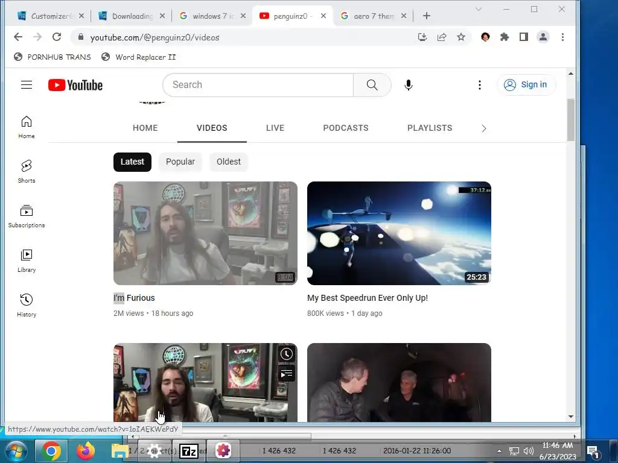Viewport: 618px width, 463px height.
Task: Go back to the previous page
Action: (18, 37)
